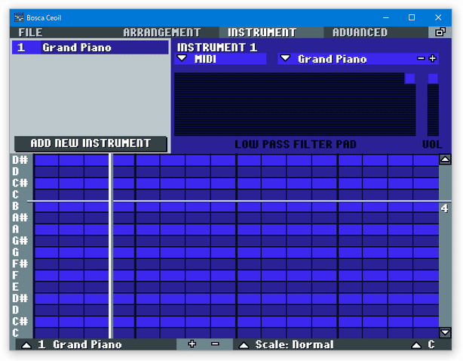Minimize the Bosca Ceoil window

coord(385,17)
